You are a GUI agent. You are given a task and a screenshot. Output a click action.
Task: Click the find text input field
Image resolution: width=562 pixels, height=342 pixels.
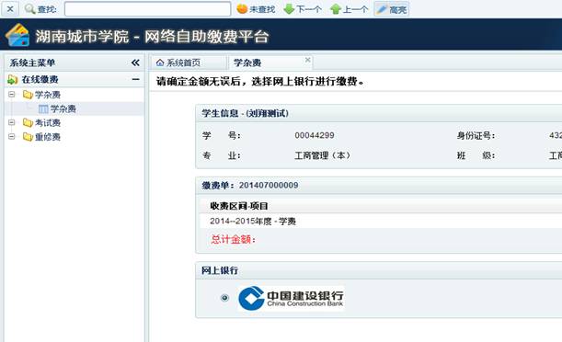pyautogui.click(x=147, y=9)
